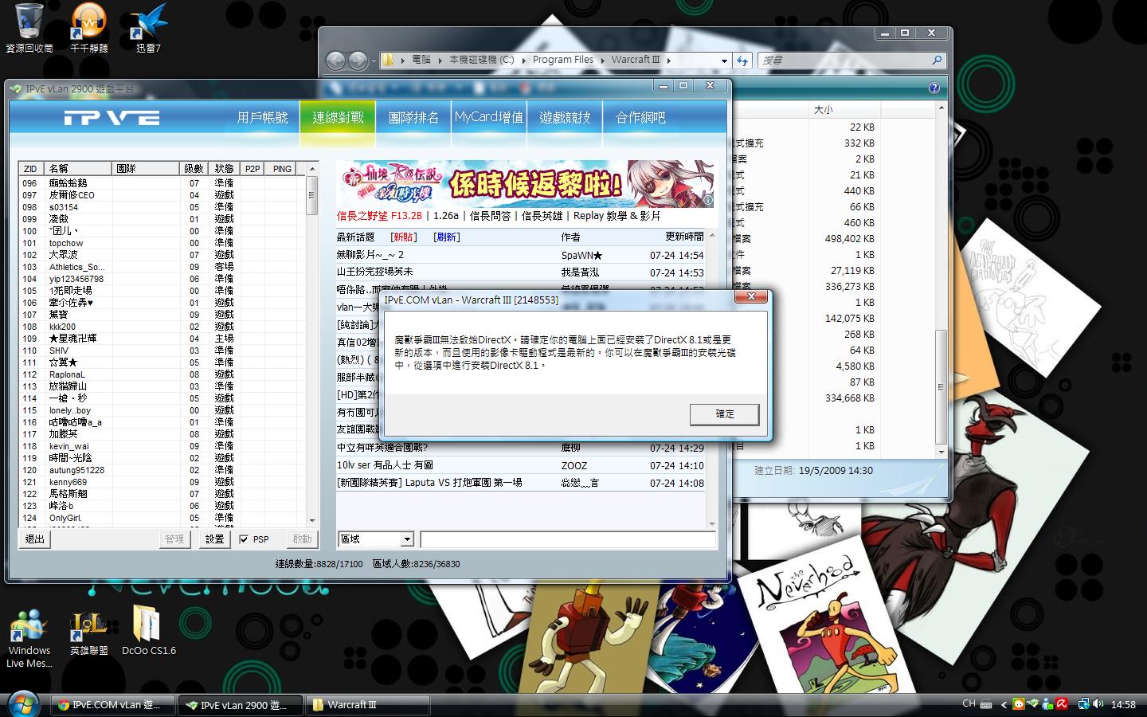
Task: Click the anime banner advertisement
Action: click(525, 184)
